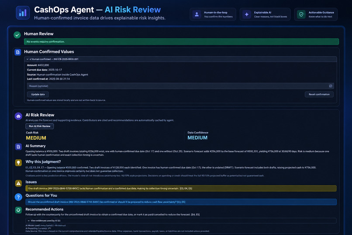Click the Explainable AI badge
This screenshot has height=235, width=352.
(x=265, y=14)
